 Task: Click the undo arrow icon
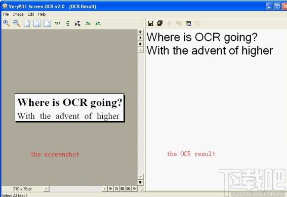coord(198,23)
